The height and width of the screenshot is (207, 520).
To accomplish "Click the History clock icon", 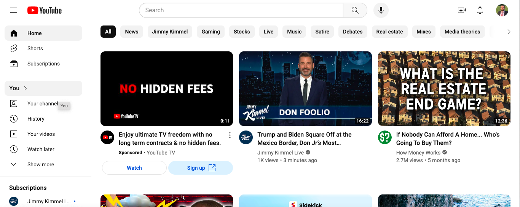I will coord(14,119).
